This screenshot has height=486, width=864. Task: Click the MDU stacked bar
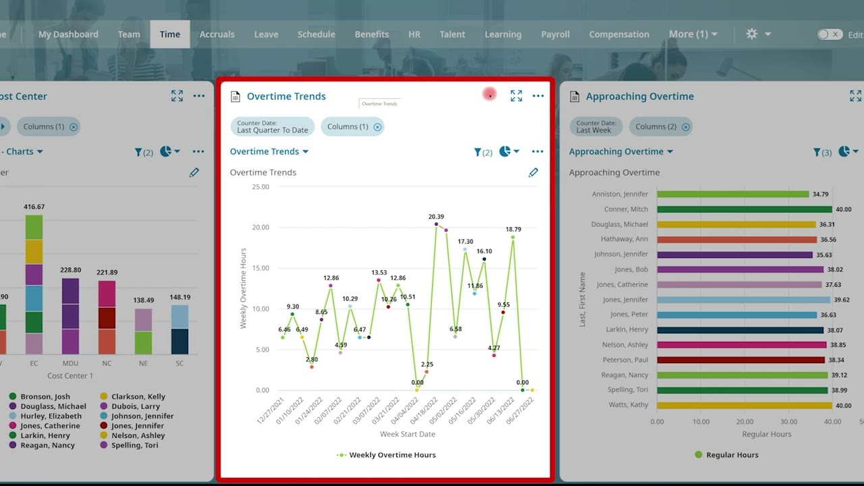click(x=70, y=316)
